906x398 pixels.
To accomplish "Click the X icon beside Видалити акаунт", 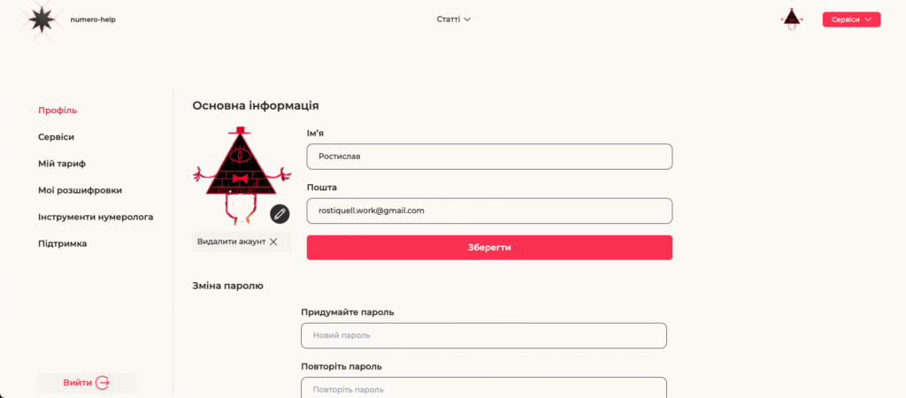I will [274, 242].
